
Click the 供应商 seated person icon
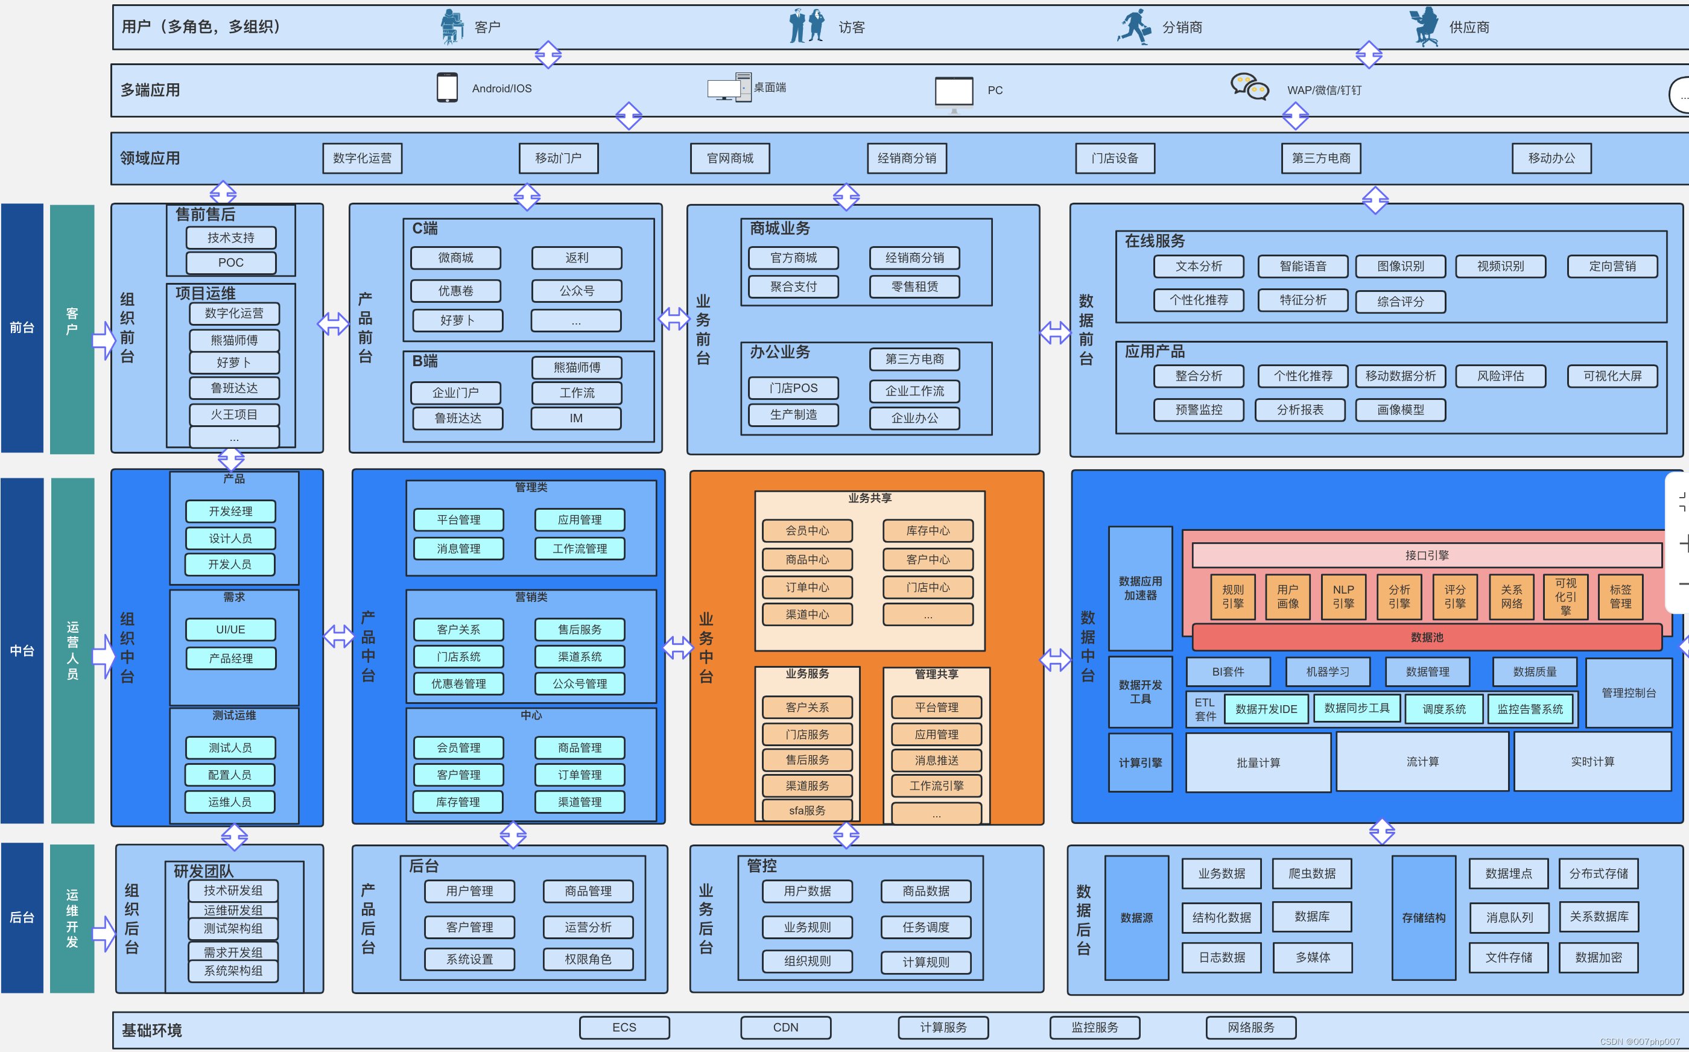(x=1424, y=27)
